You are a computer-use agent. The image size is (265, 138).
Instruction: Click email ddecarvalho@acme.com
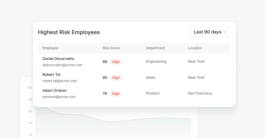62,65
